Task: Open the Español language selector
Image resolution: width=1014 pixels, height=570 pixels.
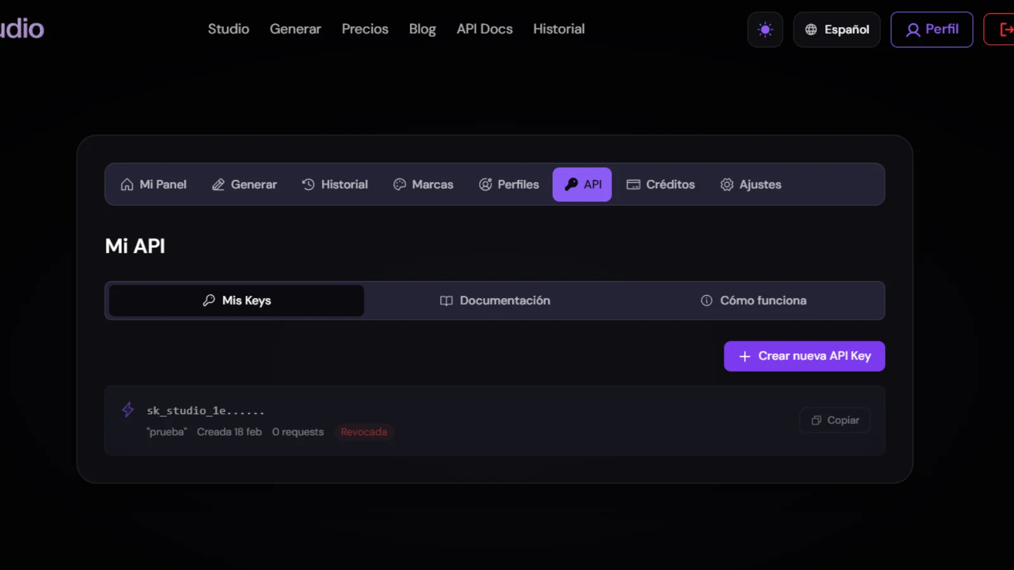Action: pyautogui.click(x=837, y=29)
